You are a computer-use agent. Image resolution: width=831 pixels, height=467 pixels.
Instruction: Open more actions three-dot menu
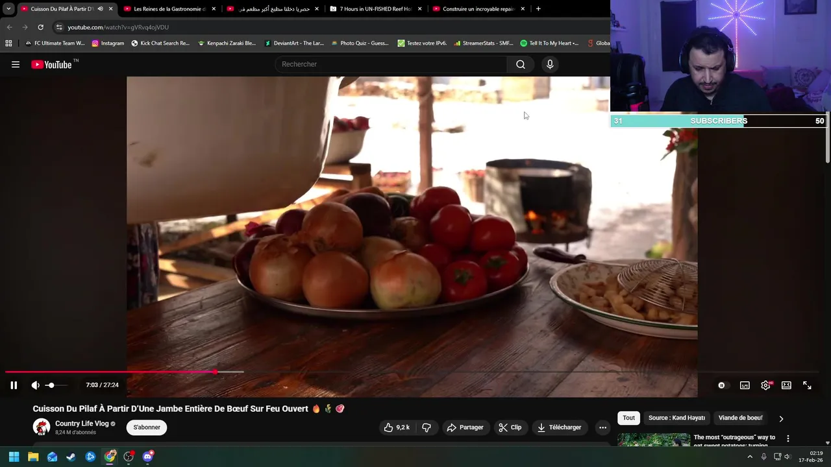click(x=602, y=427)
